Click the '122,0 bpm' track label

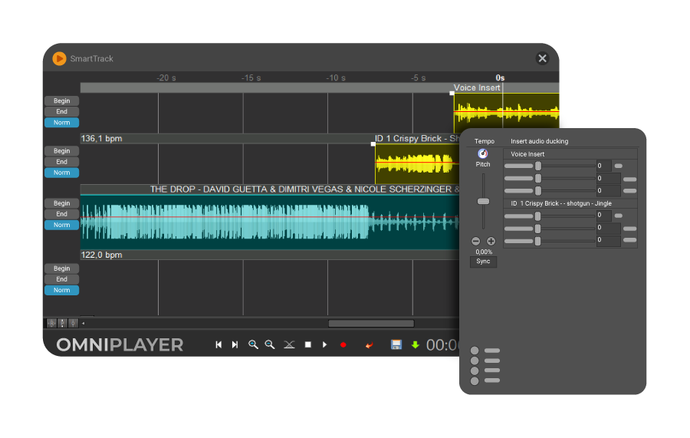click(x=102, y=255)
